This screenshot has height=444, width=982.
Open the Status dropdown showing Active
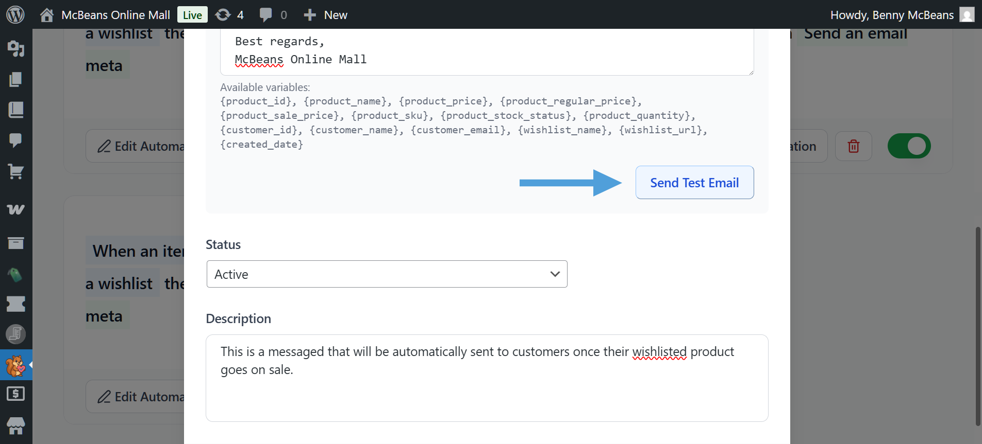[387, 274]
